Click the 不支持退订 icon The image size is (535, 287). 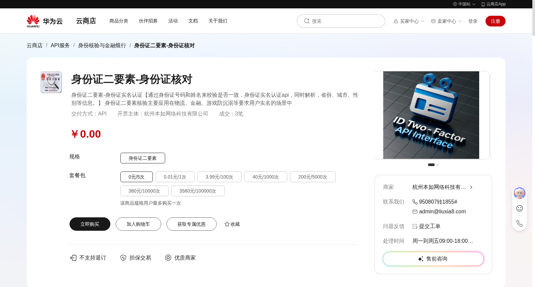[73, 258]
